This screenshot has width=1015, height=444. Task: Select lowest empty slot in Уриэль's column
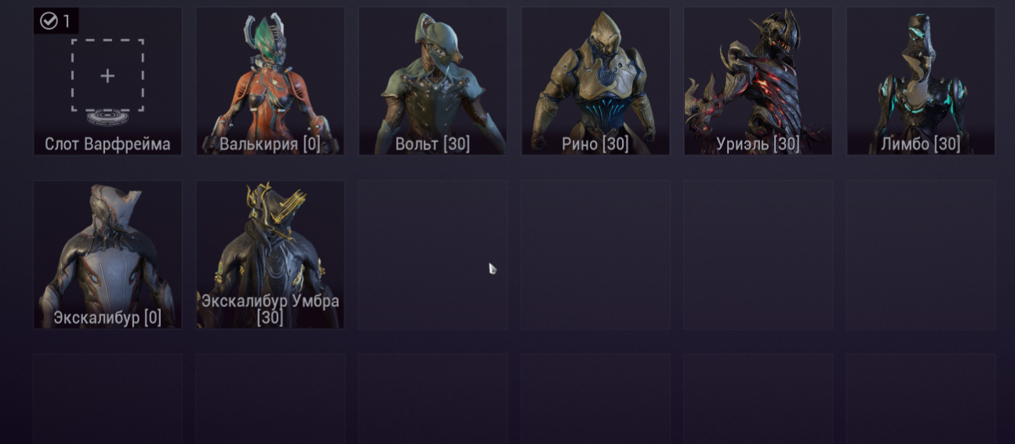click(758, 399)
